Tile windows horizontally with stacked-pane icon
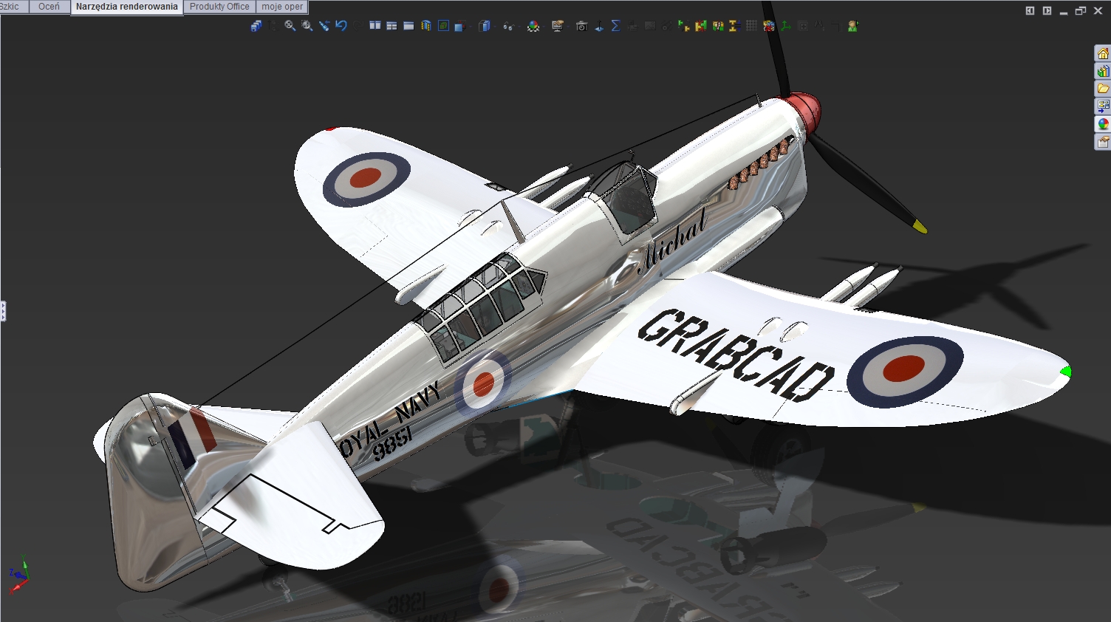1111x622 pixels. pos(392,26)
